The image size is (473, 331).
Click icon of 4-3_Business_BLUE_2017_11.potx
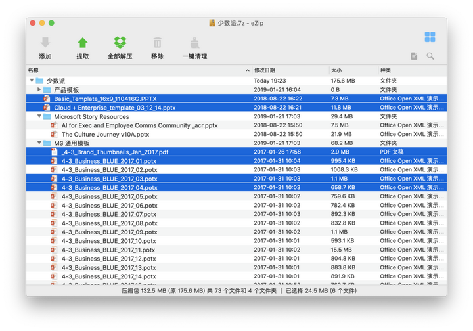(x=54, y=250)
